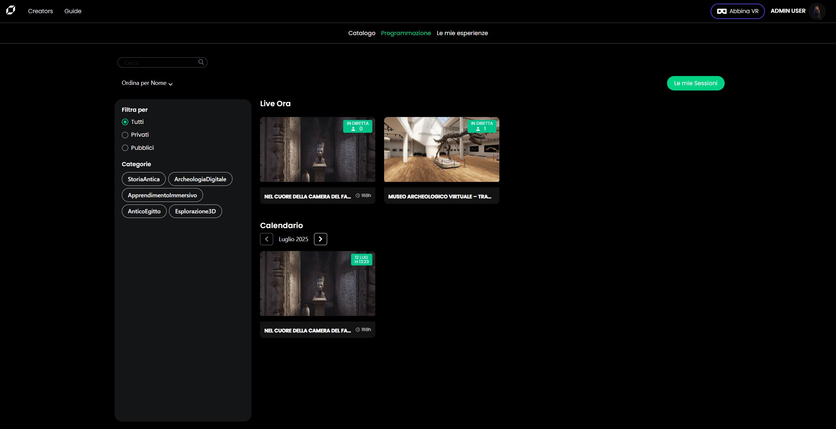Open the Admin User avatar icon

(817, 11)
